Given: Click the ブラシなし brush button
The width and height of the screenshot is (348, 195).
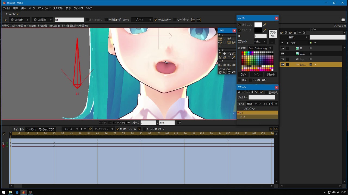Looking at the screenshot, I should (x=273, y=34).
